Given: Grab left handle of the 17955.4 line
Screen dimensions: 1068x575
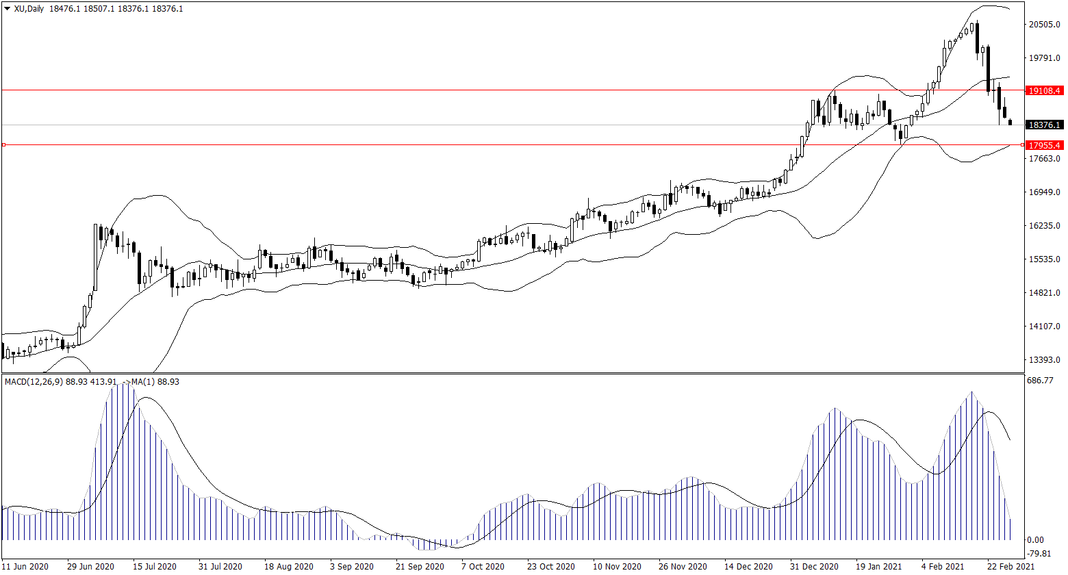Looking at the screenshot, I should click(x=4, y=144).
